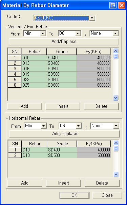Image resolution: width=127 pixels, height=205 pixels.
Task: Click the D22 rebar cell
Action: click(x=34, y=79)
